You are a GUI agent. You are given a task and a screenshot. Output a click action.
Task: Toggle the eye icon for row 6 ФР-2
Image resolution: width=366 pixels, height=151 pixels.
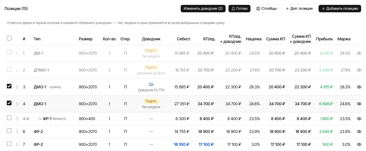click(x=359, y=132)
